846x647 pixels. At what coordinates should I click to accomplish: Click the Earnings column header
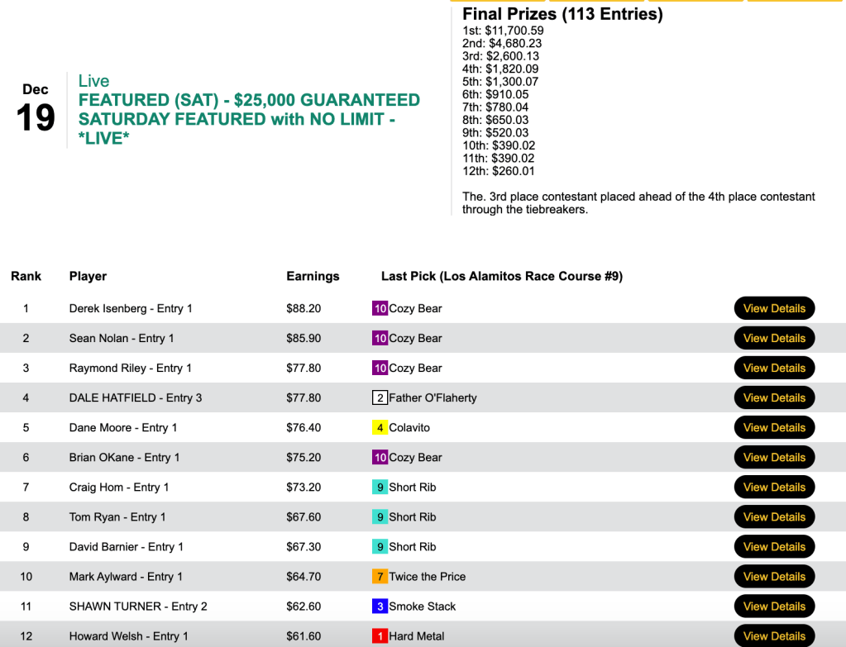tap(313, 276)
